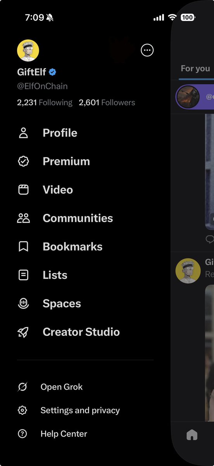The image size is (214, 466).
Task: Tap the Grok logo icon
Action: tap(22, 387)
